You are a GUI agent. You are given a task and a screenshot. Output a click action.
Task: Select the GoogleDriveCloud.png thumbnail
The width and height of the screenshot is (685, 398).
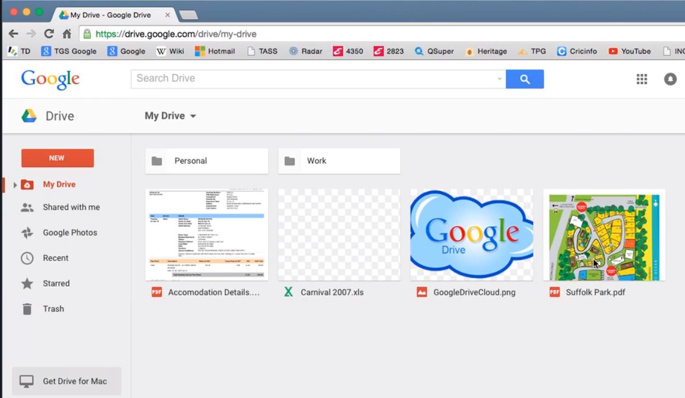pyautogui.click(x=472, y=235)
